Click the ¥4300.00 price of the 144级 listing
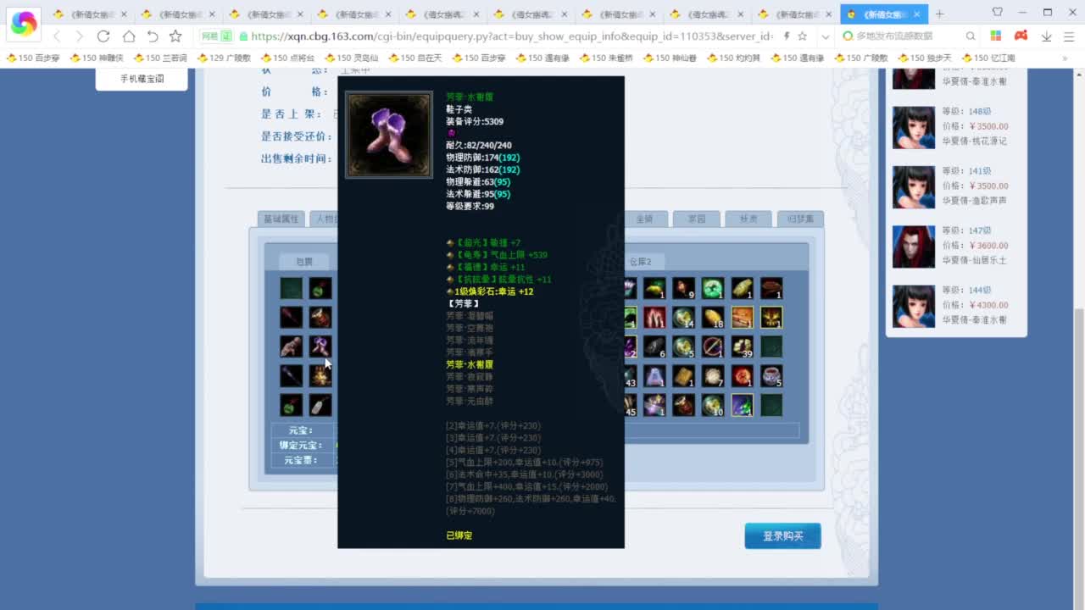Screen dimensions: 1085x610 tap(988, 305)
